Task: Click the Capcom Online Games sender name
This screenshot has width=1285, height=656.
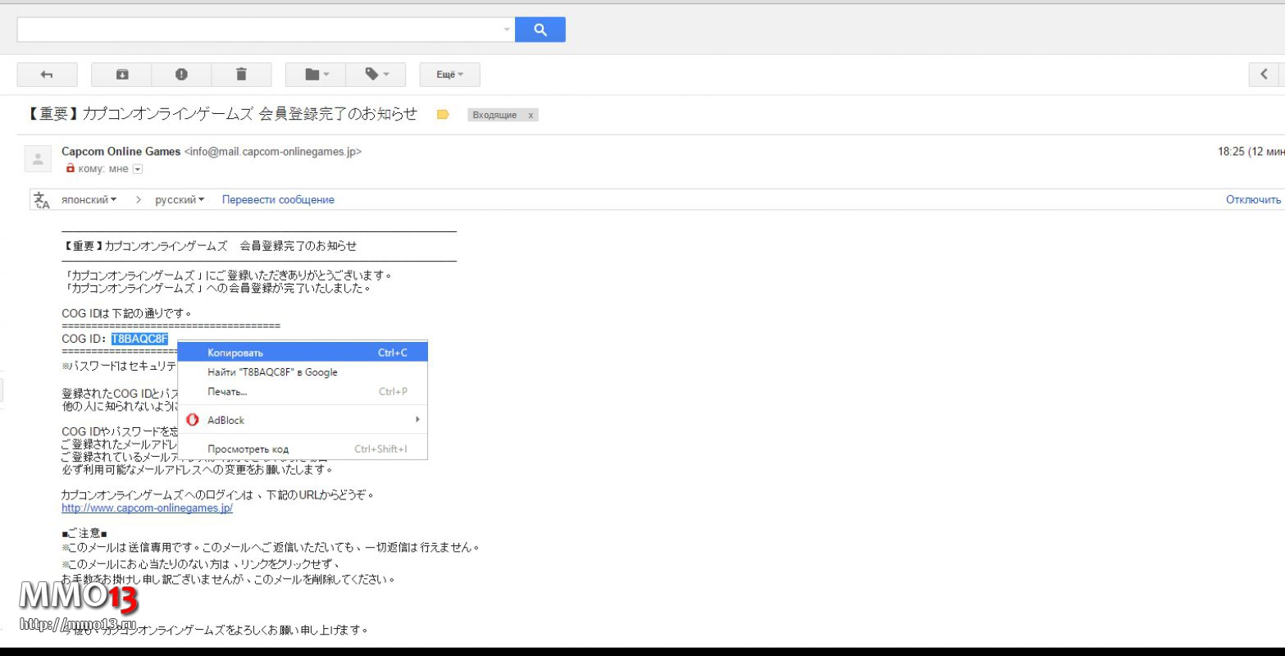Action: [x=121, y=152]
